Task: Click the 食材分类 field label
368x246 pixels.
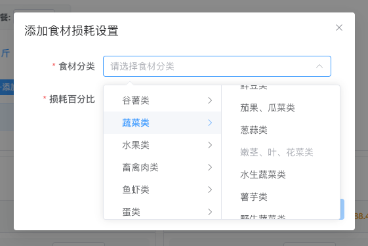Action: (x=77, y=66)
